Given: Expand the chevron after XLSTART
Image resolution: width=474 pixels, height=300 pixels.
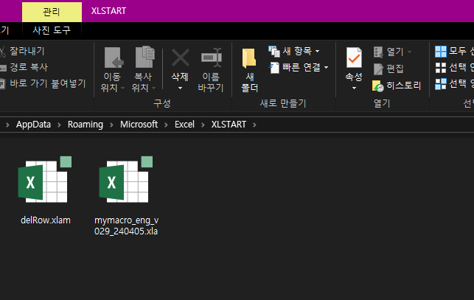Looking at the screenshot, I should point(254,125).
